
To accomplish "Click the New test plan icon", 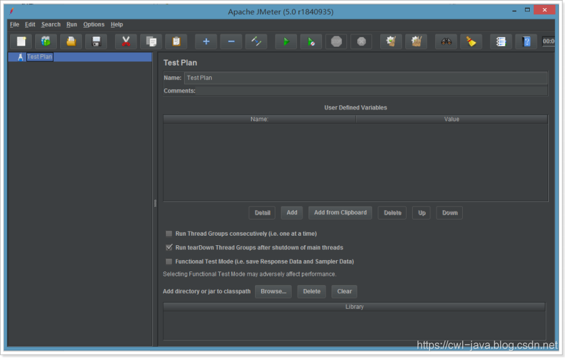I will point(21,41).
